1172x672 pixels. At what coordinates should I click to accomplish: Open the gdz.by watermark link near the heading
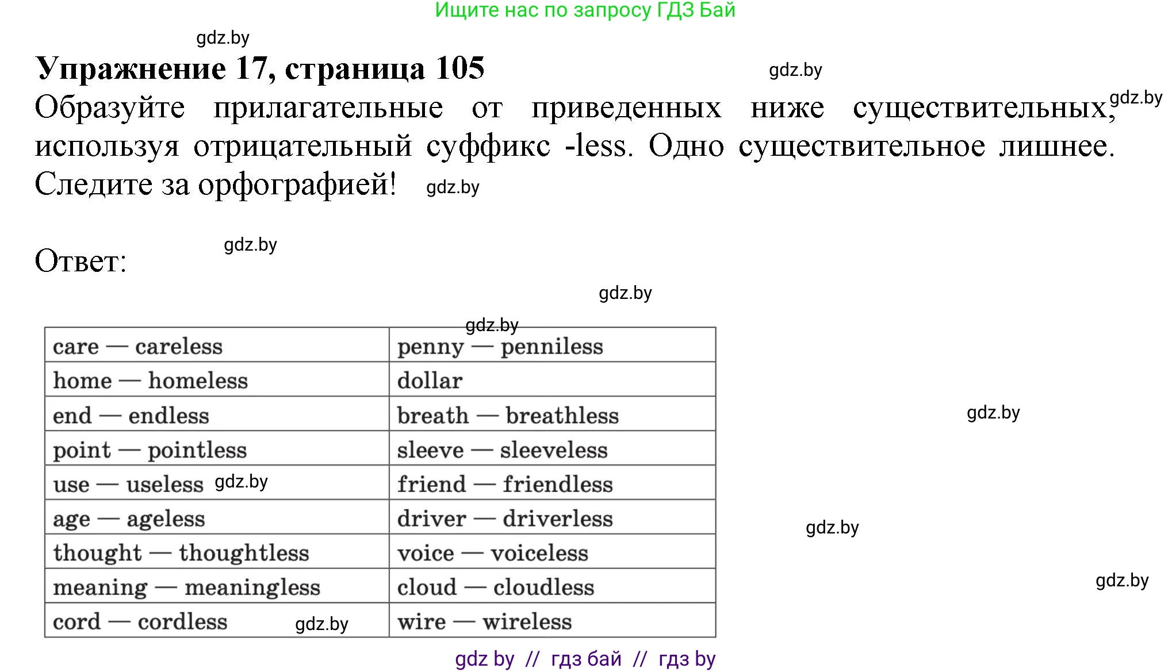(x=224, y=38)
